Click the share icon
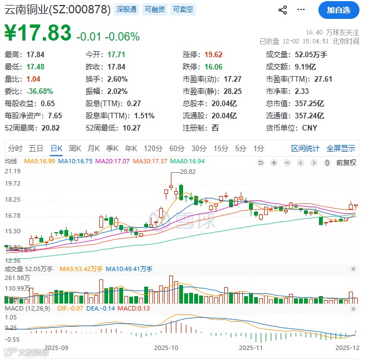365x360 pixels. click(282, 10)
